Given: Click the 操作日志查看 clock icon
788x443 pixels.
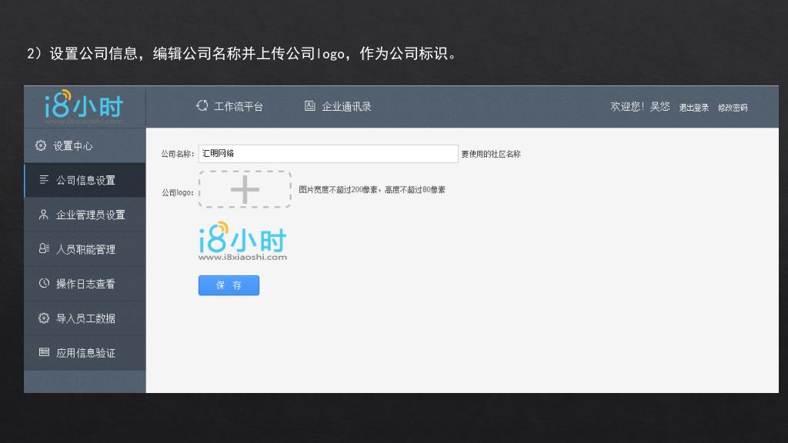Looking at the screenshot, I should pyautogui.click(x=44, y=283).
